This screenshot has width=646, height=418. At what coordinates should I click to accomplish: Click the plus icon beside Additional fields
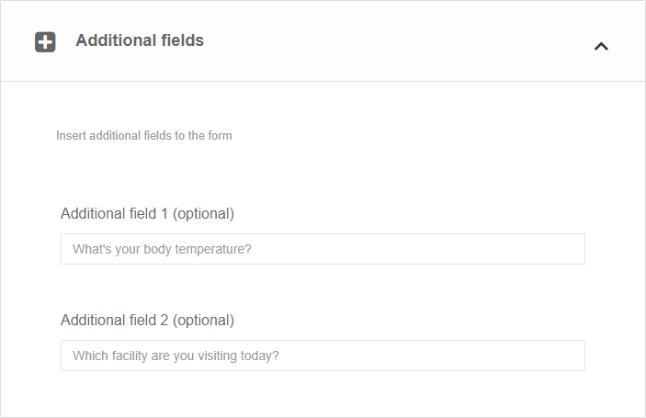(45, 42)
